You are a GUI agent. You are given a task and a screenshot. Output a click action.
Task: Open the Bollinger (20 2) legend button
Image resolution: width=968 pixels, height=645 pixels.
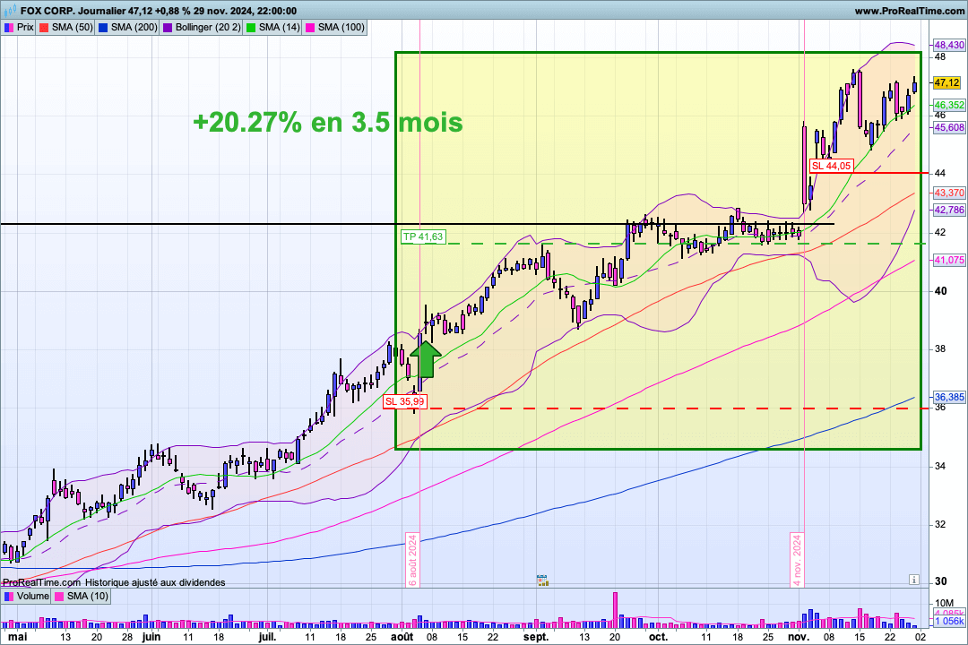tap(201, 27)
